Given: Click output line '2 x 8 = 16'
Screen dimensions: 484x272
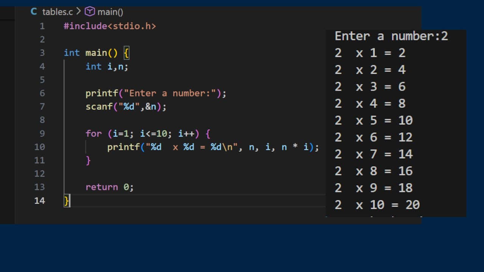Looking at the screenshot, I should [x=374, y=171].
